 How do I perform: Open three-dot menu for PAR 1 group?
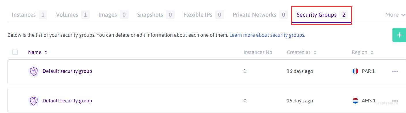pos(395,71)
